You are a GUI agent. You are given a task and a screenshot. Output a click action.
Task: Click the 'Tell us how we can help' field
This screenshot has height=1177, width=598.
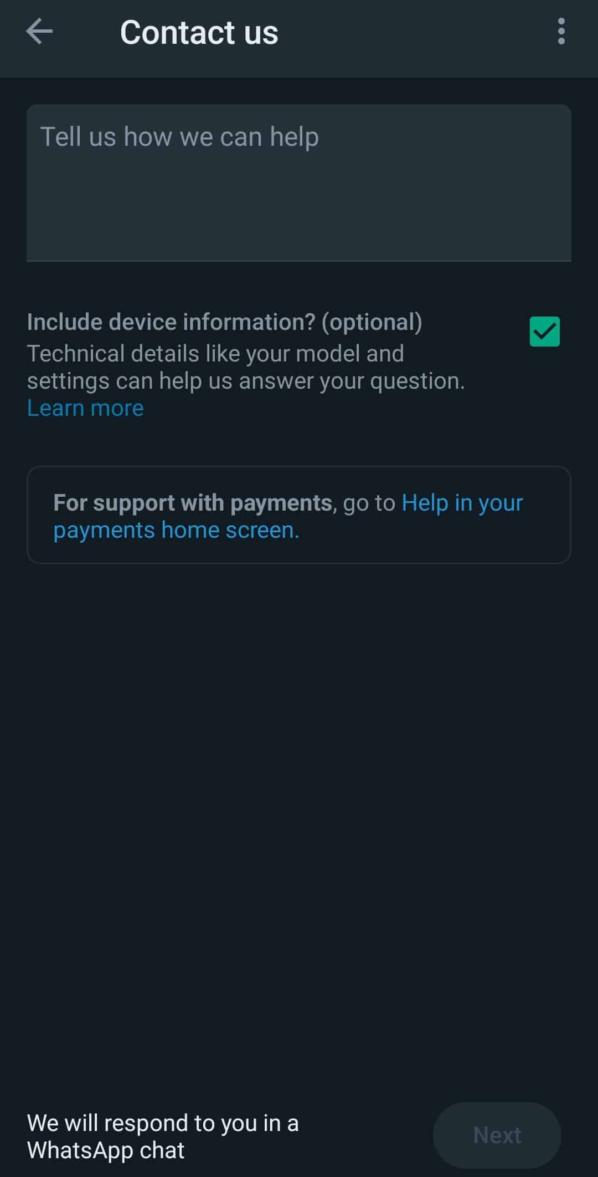(x=299, y=182)
